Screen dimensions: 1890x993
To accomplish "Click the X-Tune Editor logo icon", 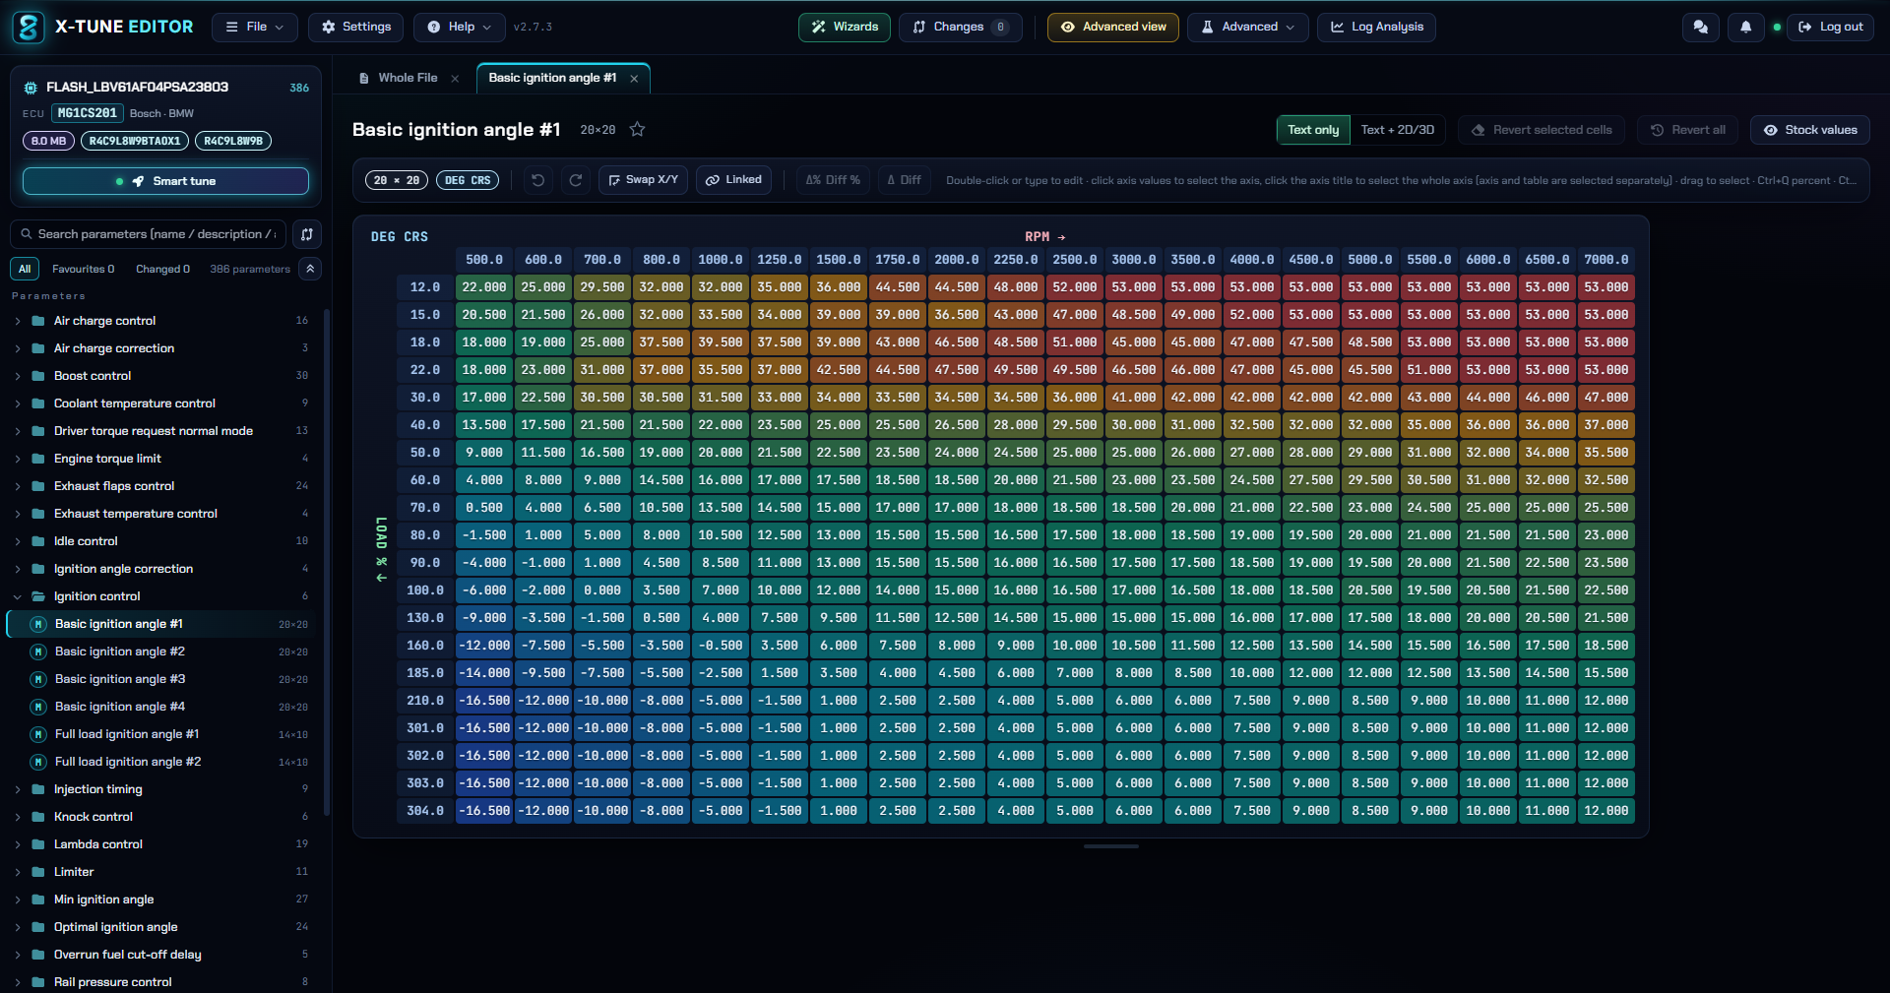I will (29, 28).
